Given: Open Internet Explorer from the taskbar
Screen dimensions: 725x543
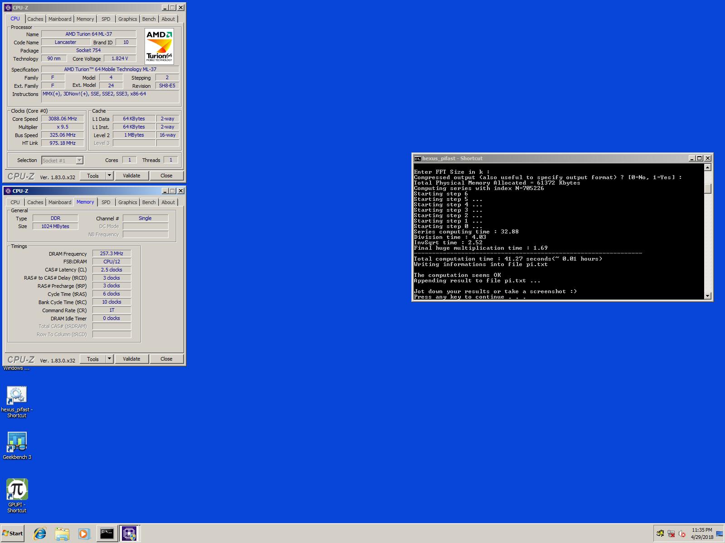Looking at the screenshot, I should point(40,533).
